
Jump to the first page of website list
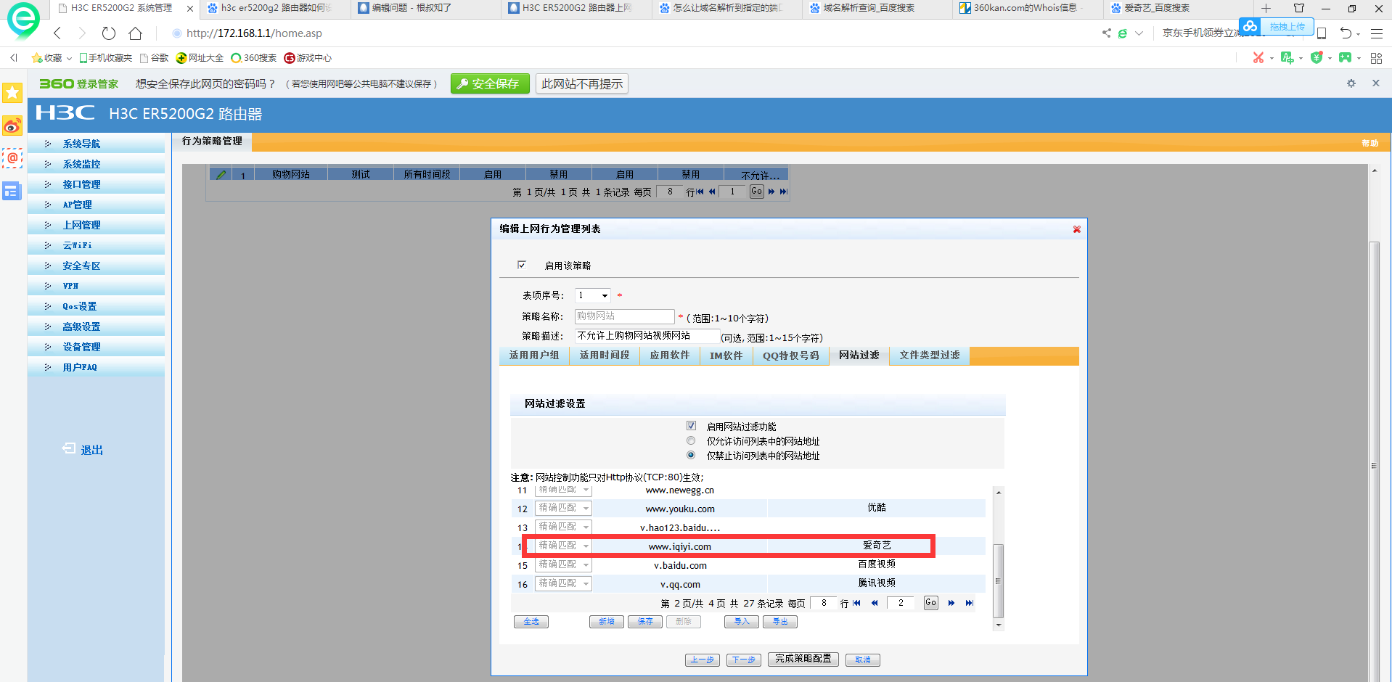tap(856, 603)
